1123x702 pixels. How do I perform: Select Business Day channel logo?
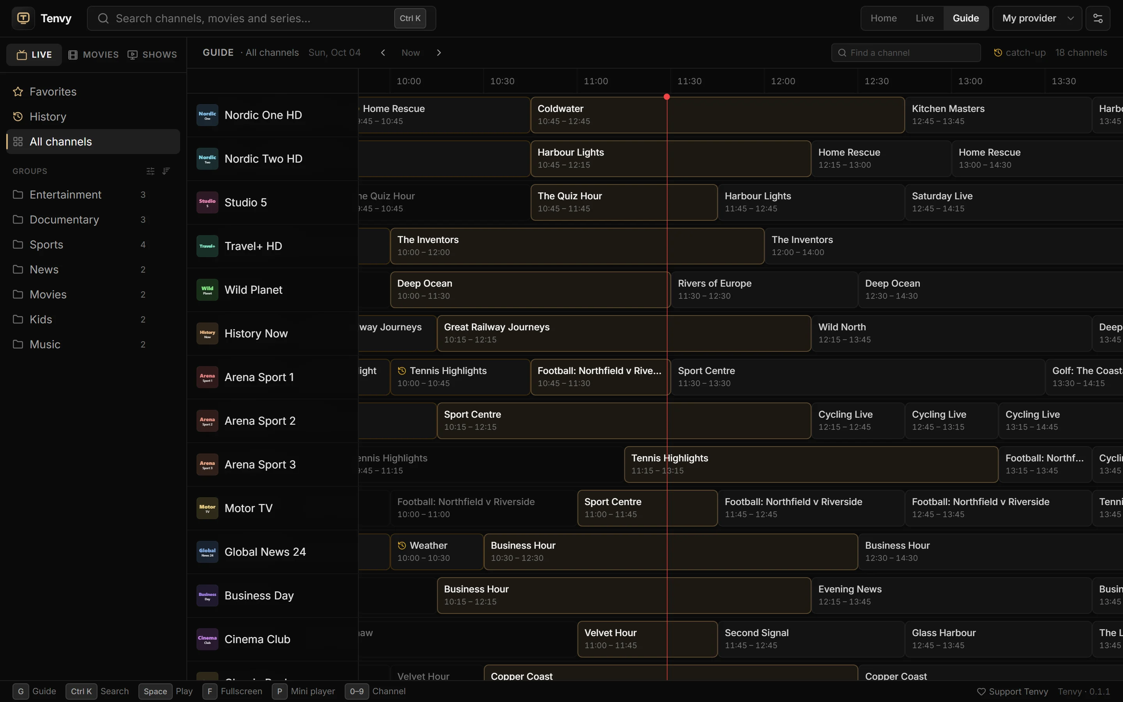click(207, 595)
